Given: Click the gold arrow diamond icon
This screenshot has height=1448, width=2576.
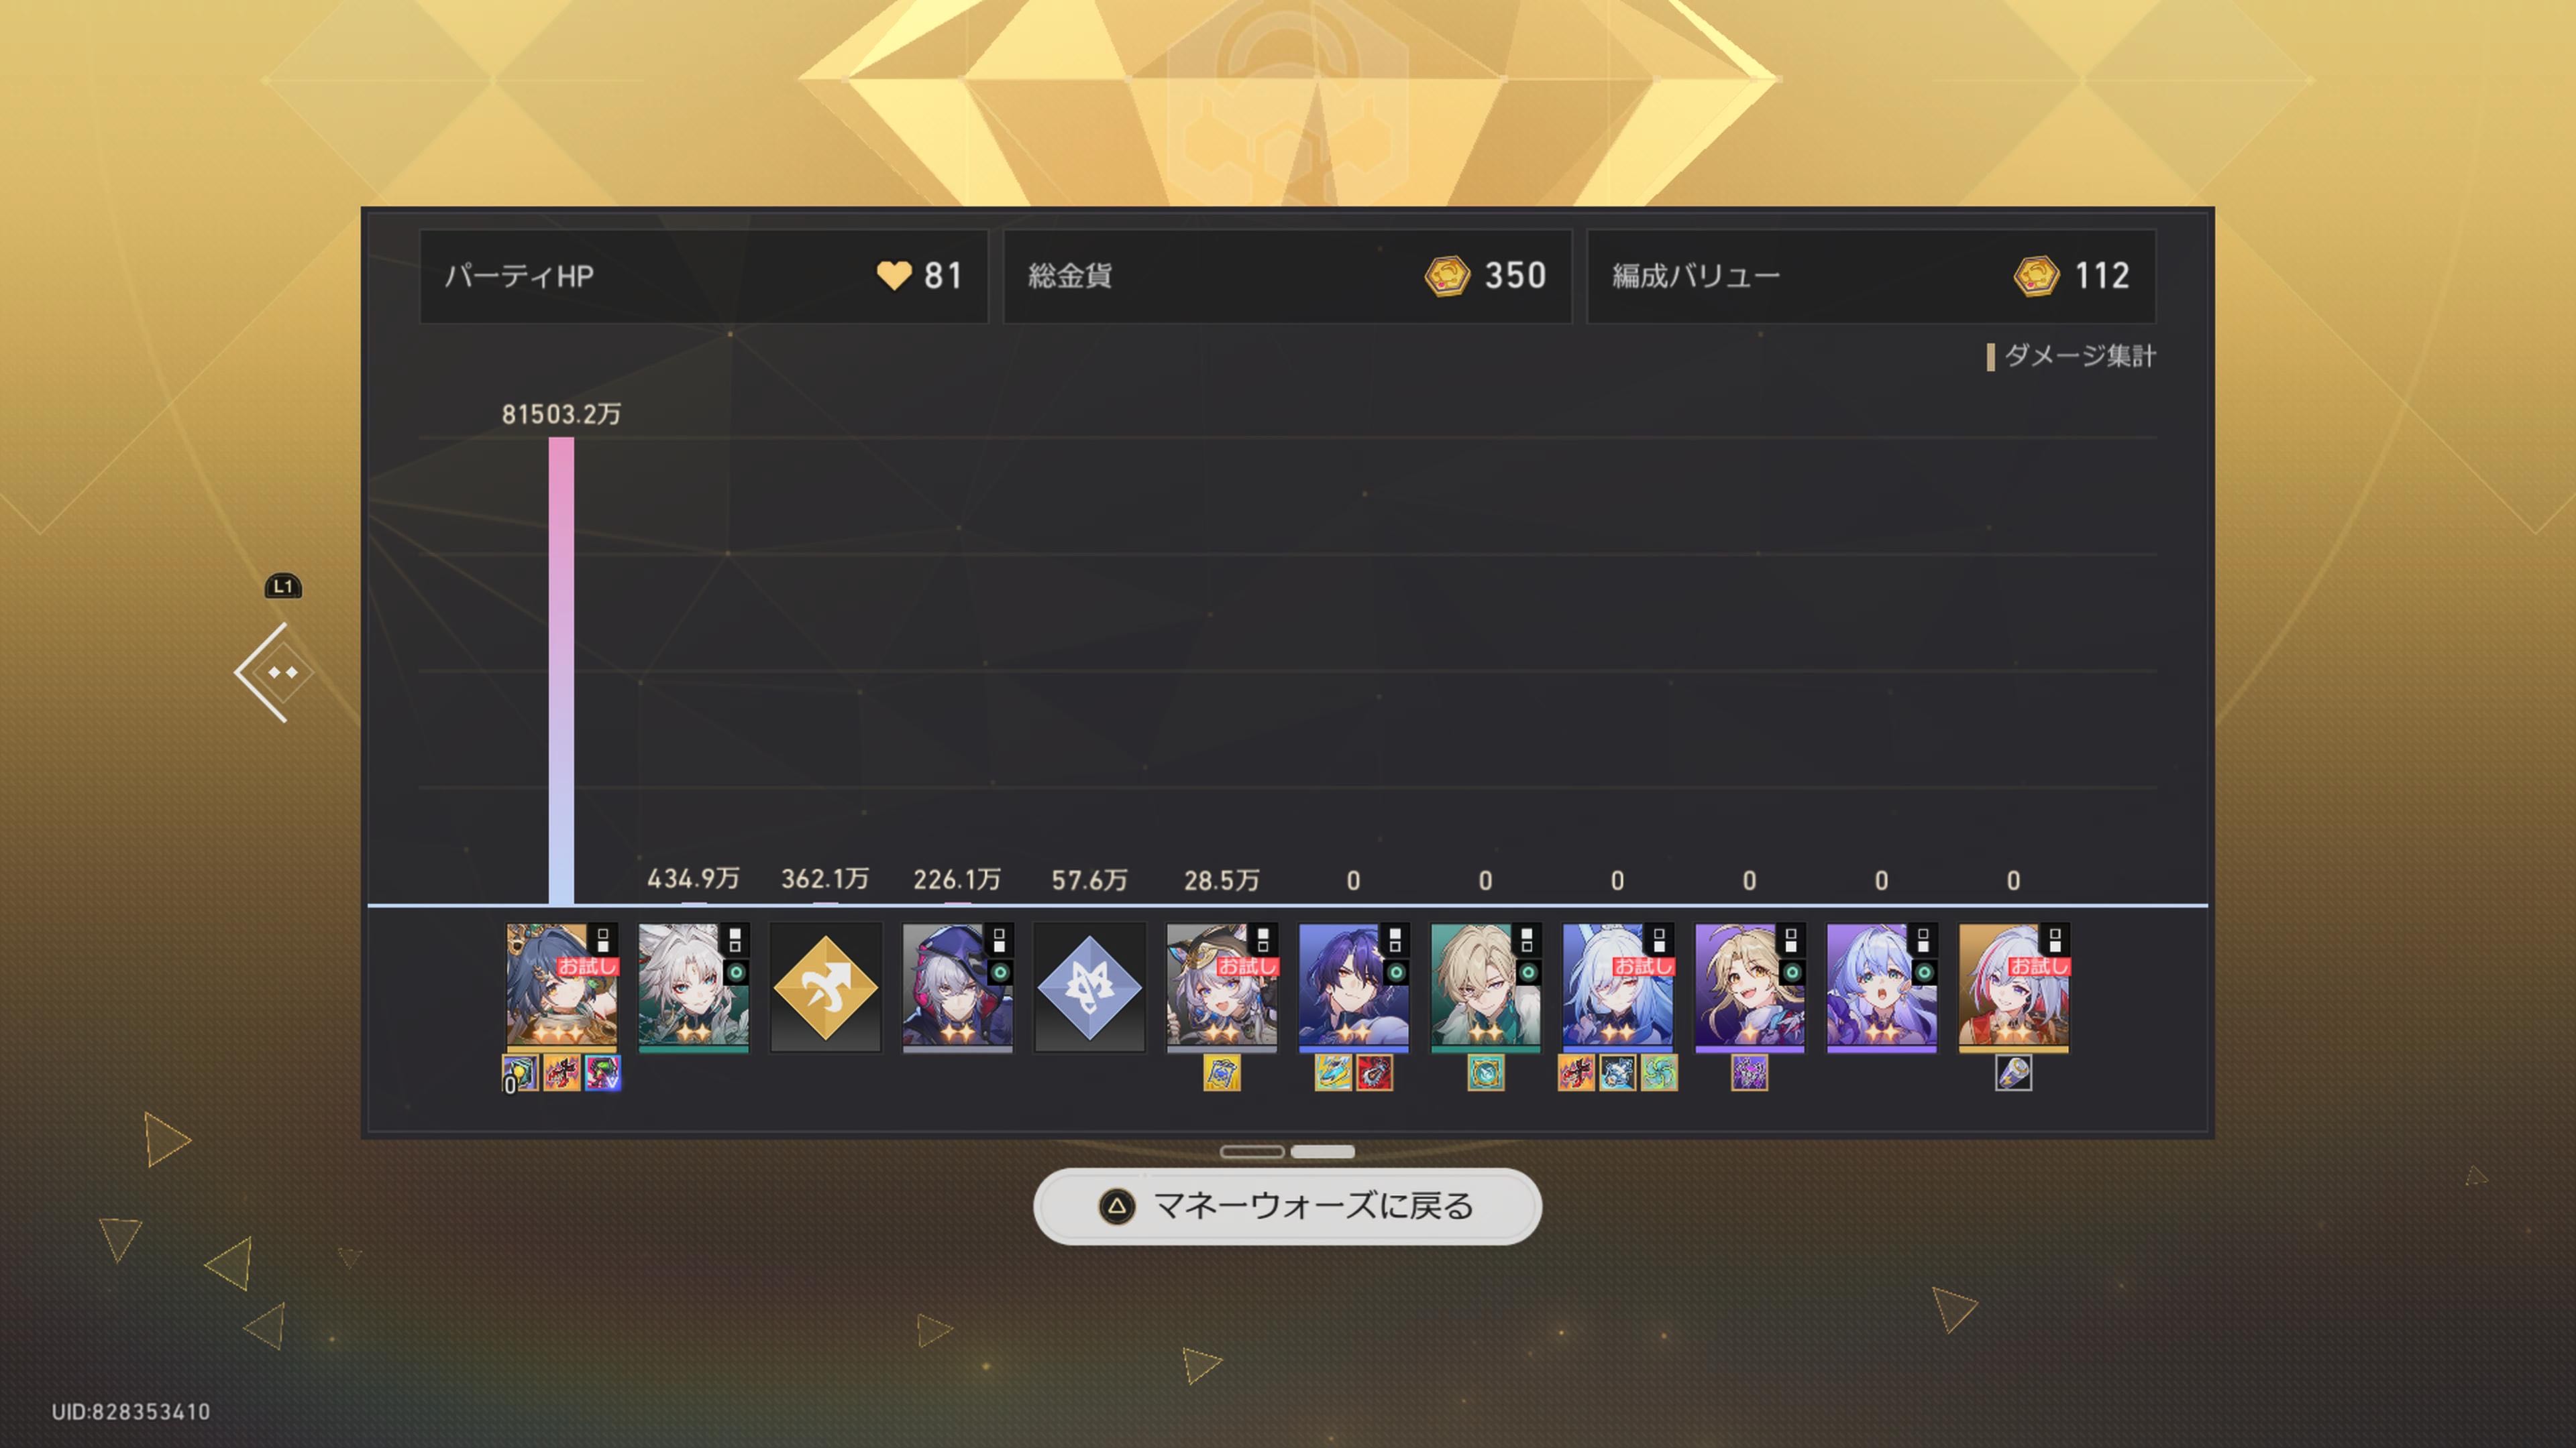Looking at the screenshot, I should pyautogui.click(x=825, y=987).
